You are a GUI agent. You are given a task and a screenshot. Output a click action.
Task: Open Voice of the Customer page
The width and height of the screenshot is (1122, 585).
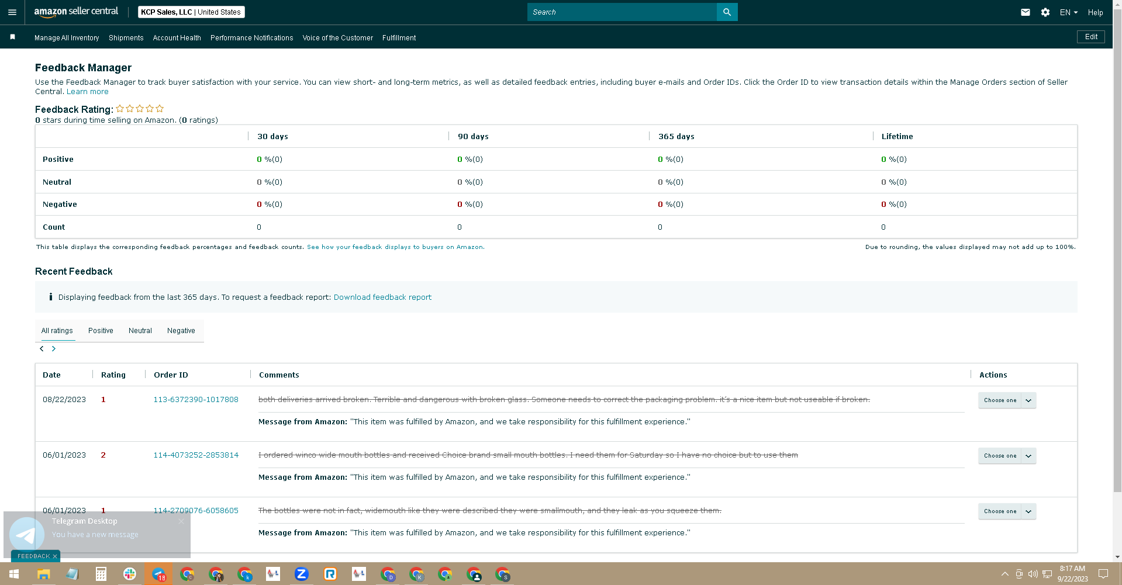click(338, 37)
